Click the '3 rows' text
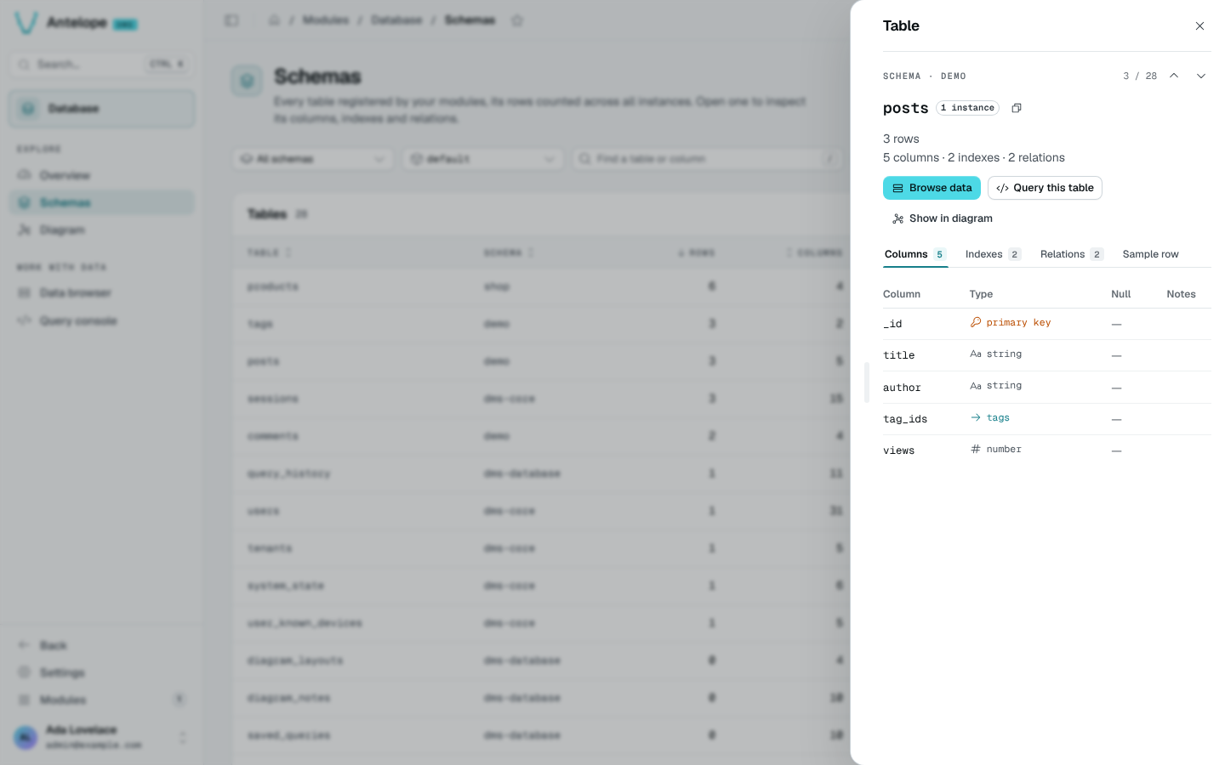This screenshot has height=765, width=1225. (x=901, y=139)
